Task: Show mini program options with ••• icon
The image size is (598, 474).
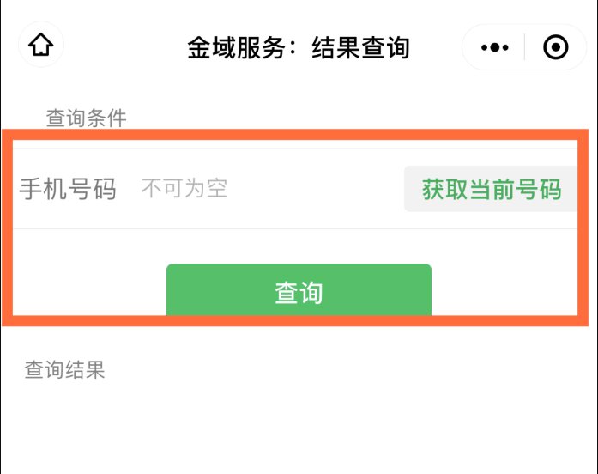Action: click(495, 47)
